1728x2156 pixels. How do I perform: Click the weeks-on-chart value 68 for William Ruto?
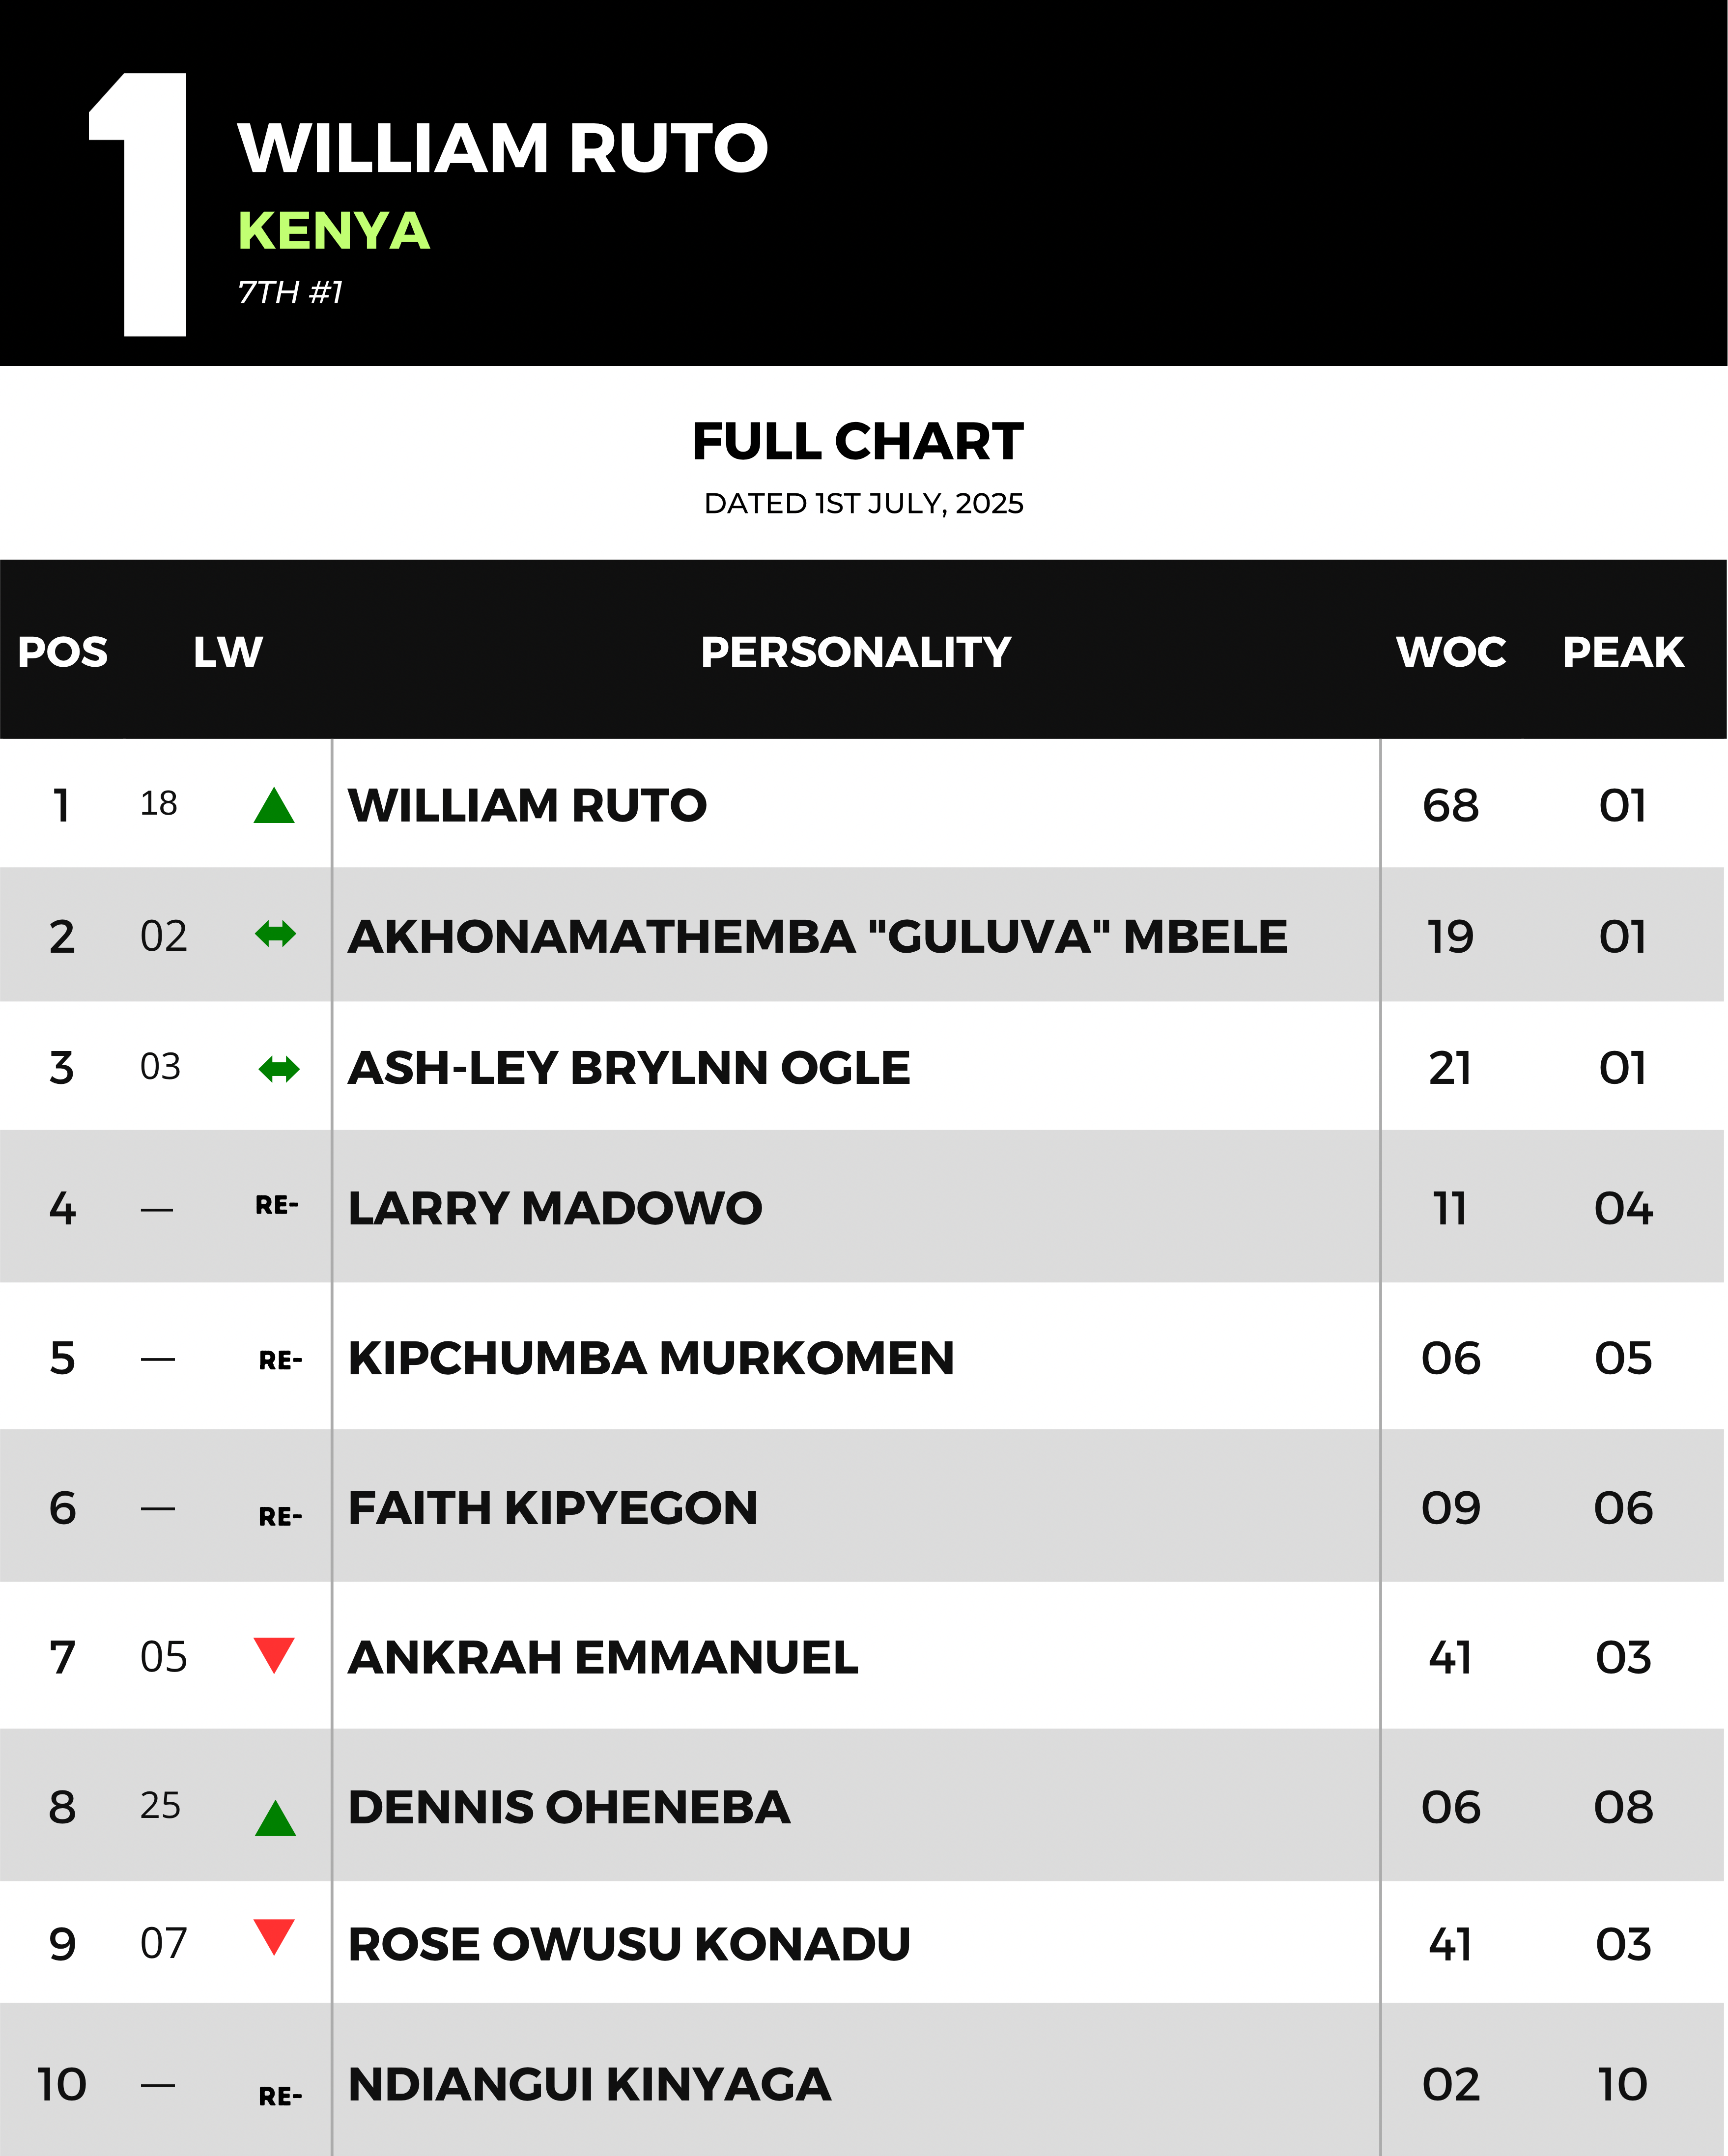[1451, 805]
